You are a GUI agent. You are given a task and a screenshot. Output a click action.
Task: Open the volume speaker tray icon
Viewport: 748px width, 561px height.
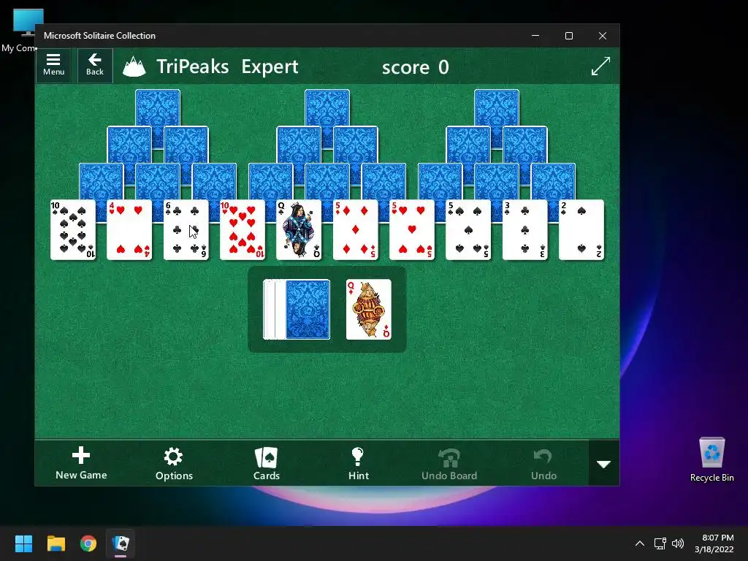coord(677,543)
